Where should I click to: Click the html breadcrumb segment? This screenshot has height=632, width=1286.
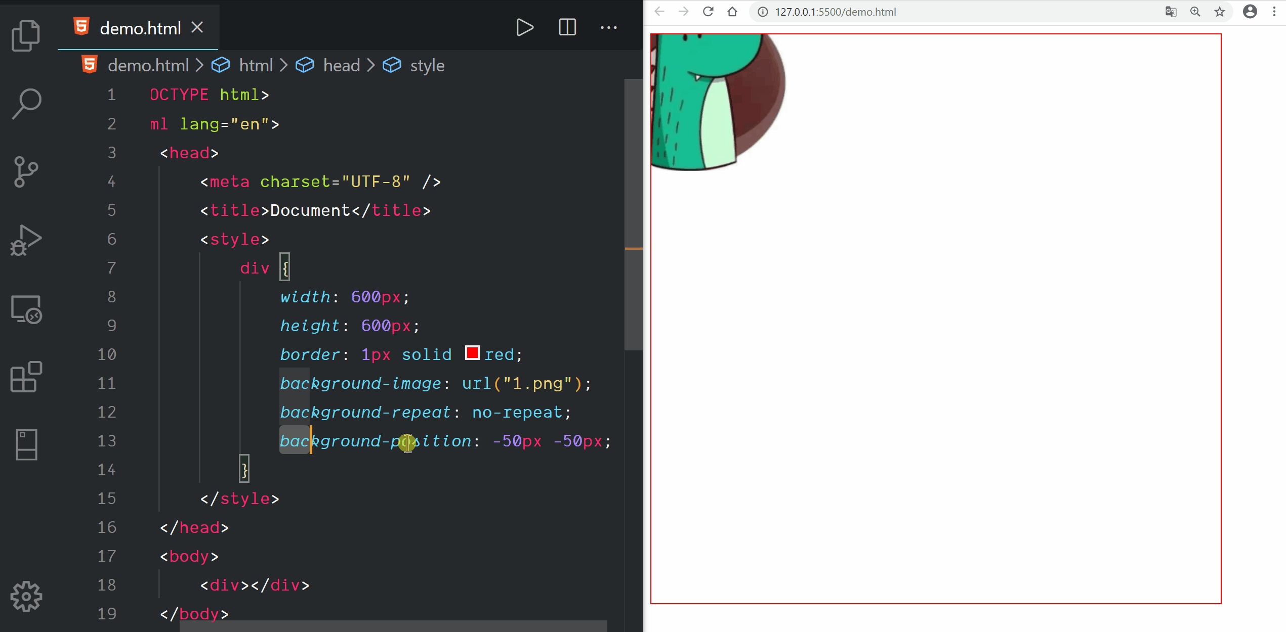(256, 66)
